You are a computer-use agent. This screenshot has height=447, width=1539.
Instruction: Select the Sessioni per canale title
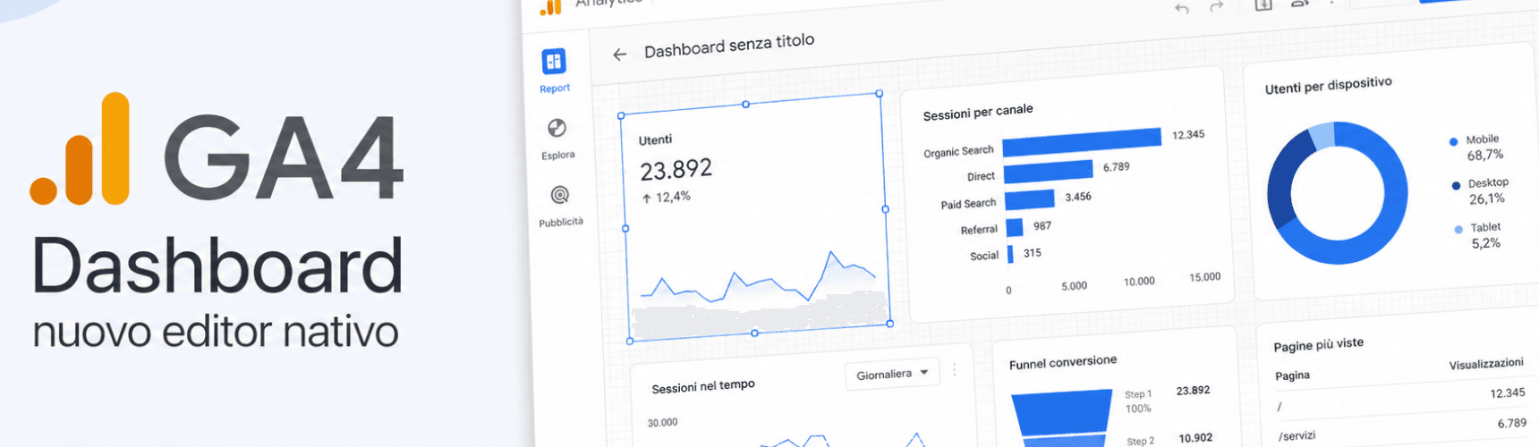(x=978, y=113)
